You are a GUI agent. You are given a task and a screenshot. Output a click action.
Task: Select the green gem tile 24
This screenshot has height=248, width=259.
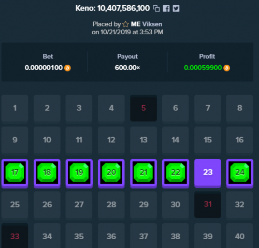pyautogui.click(x=240, y=173)
